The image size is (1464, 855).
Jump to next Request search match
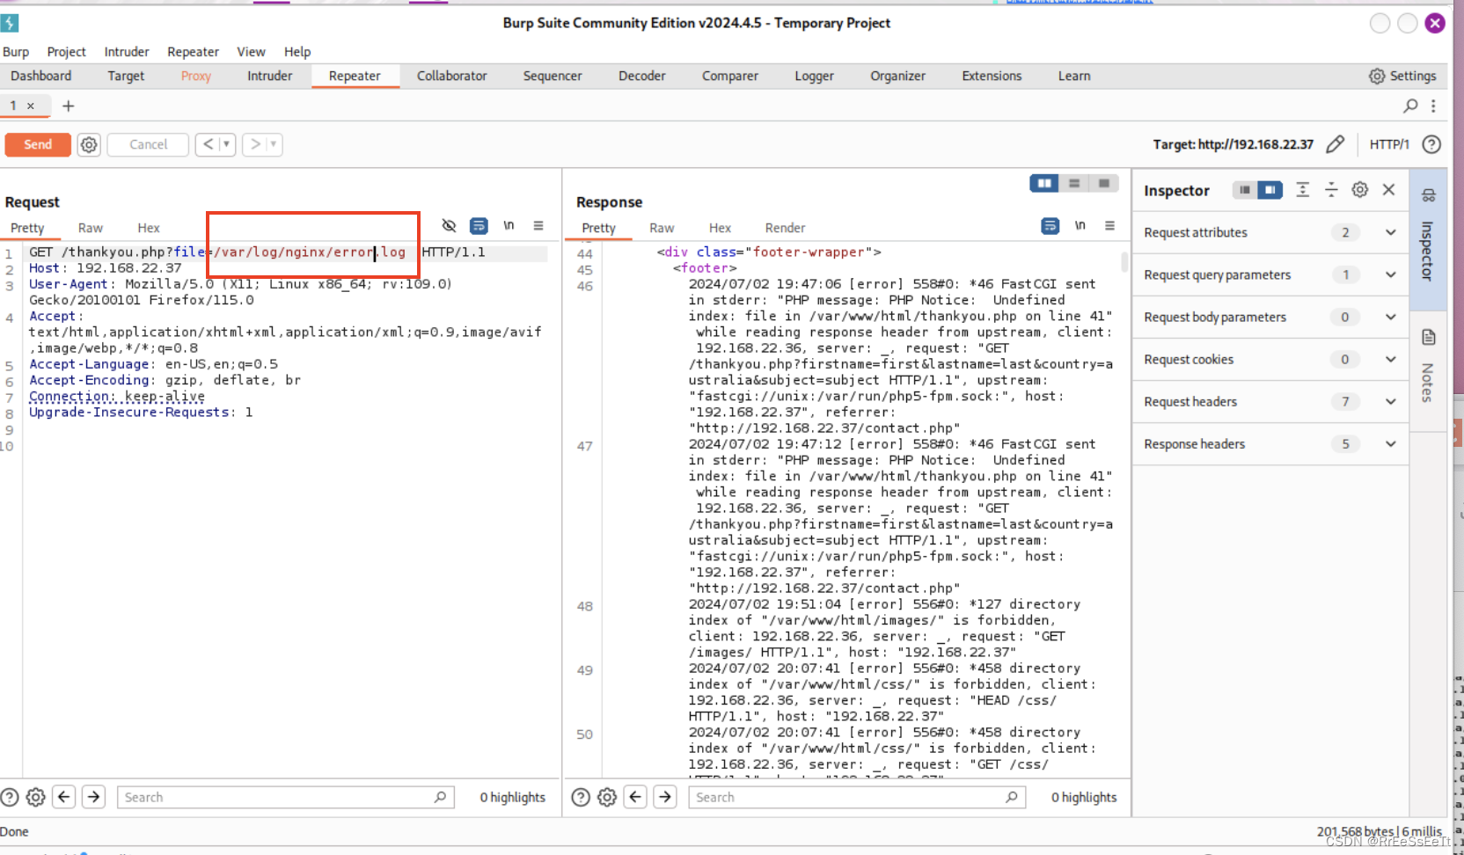click(93, 797)
